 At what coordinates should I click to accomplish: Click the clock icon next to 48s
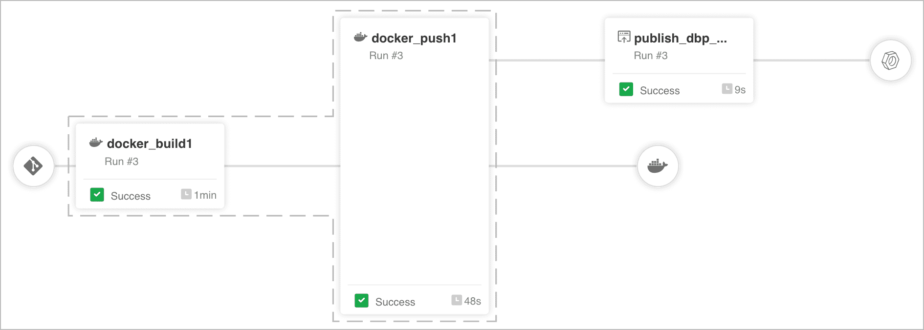457,300
